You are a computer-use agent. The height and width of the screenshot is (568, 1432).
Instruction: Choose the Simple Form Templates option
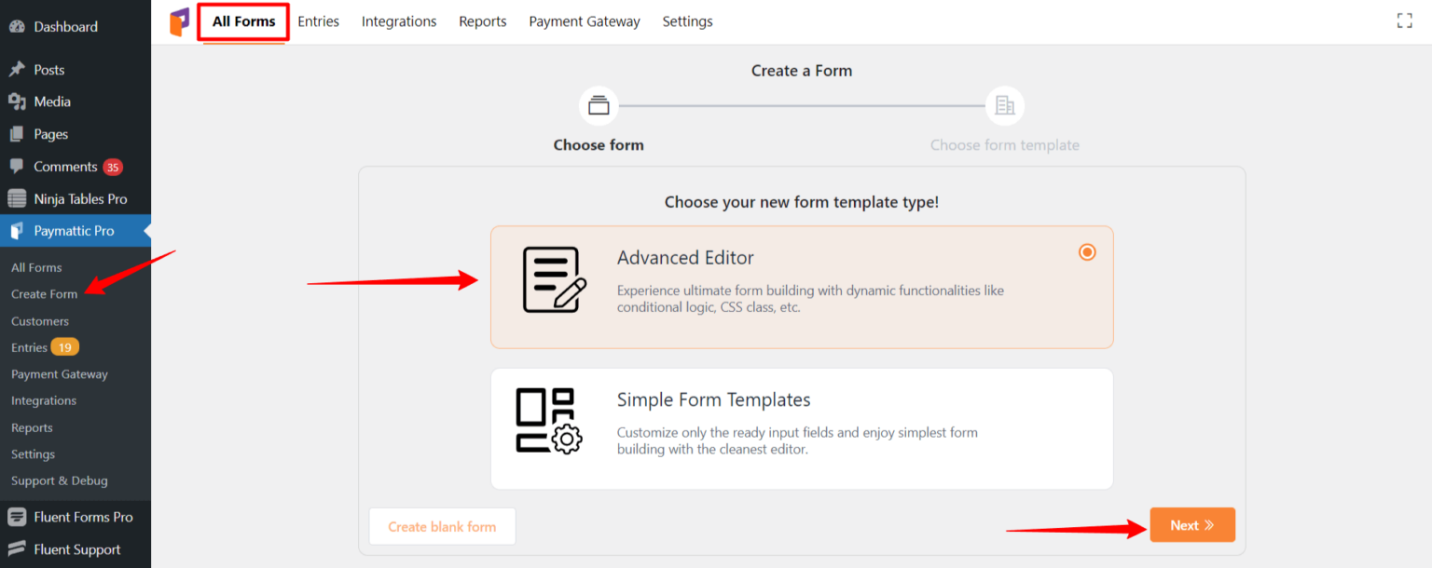tap(802, 428)
